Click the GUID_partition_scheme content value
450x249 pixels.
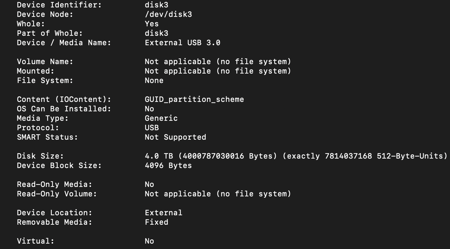194,100
